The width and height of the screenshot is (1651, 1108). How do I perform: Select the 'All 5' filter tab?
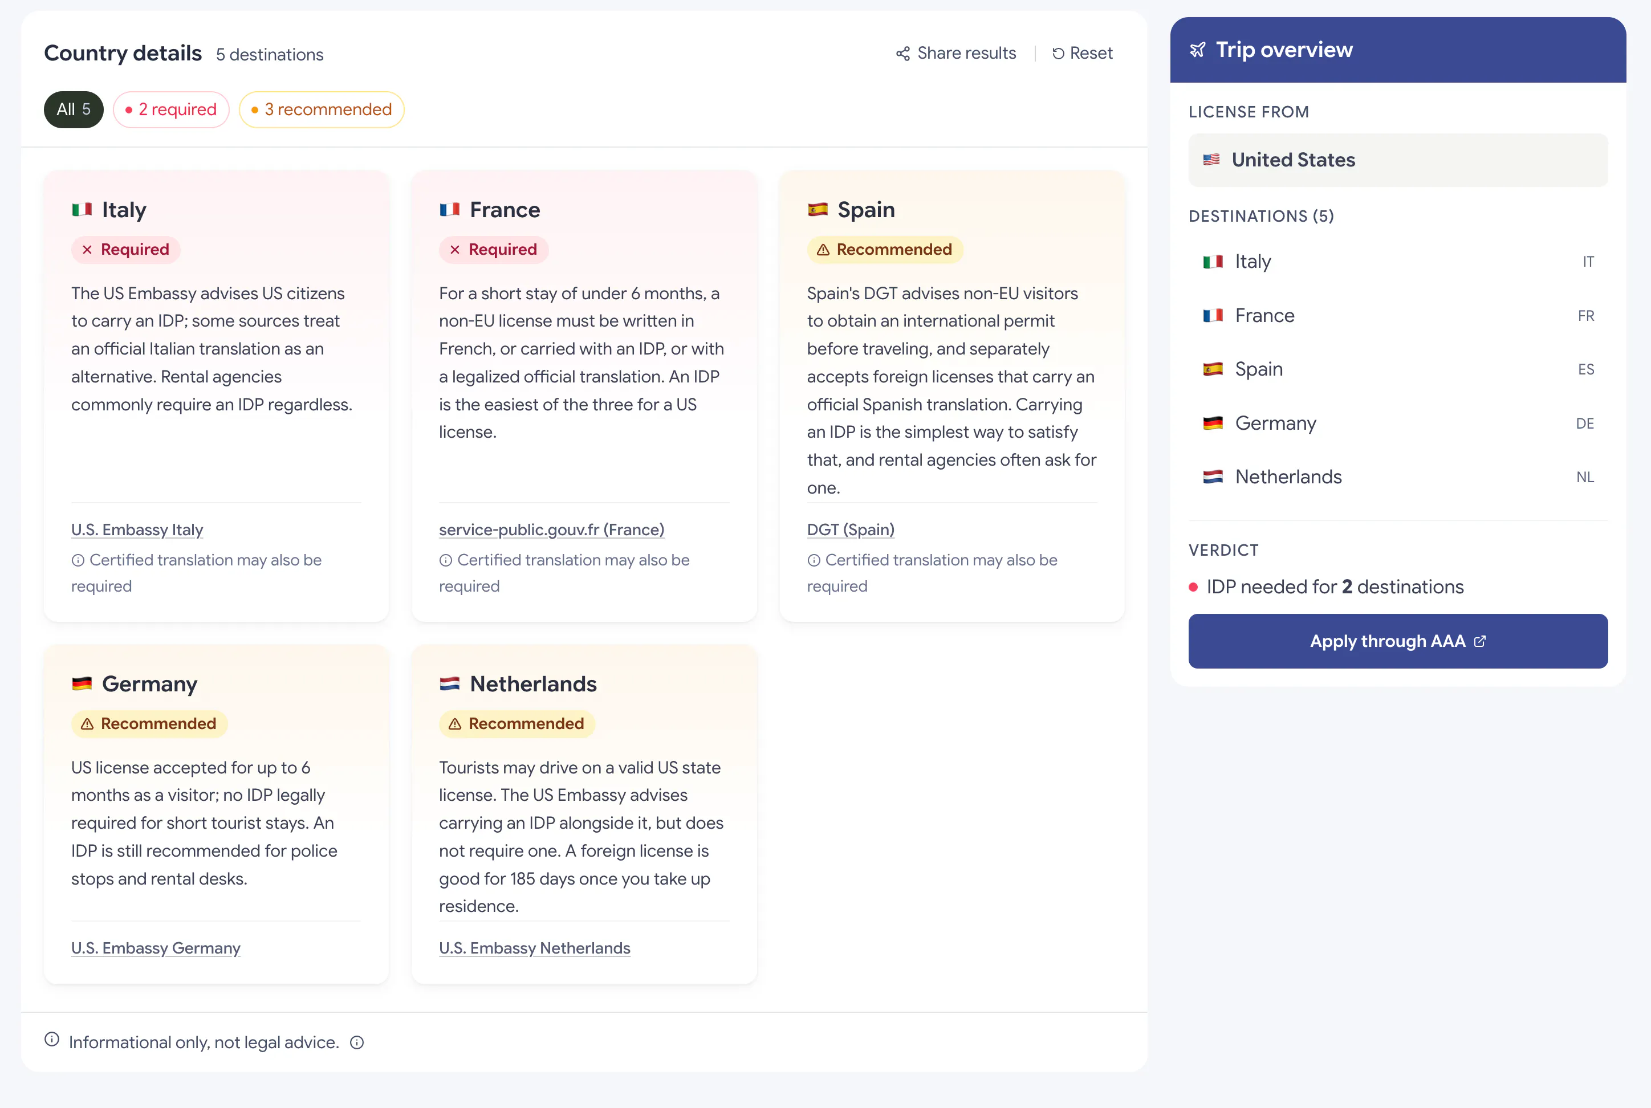point(74,109)
